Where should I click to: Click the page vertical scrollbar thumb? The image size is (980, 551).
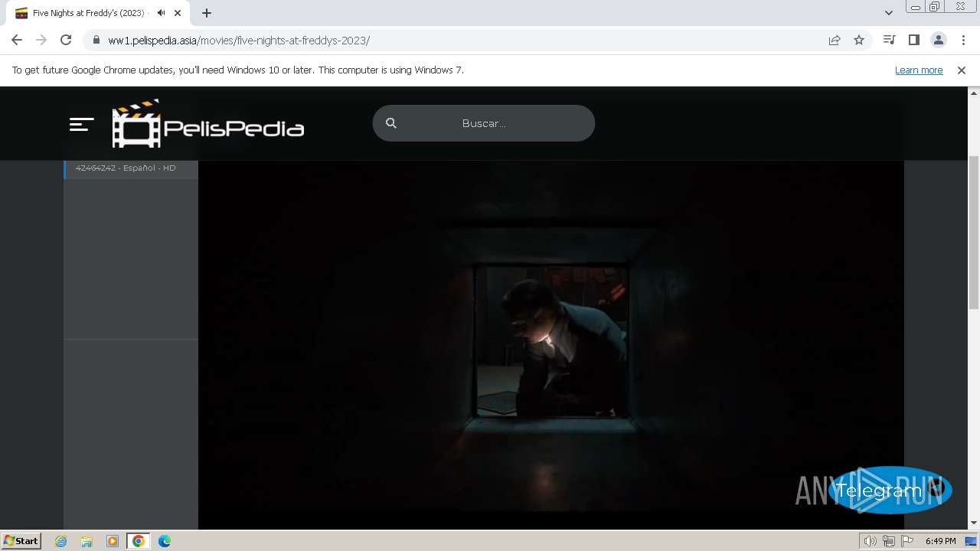pos(974,231)
